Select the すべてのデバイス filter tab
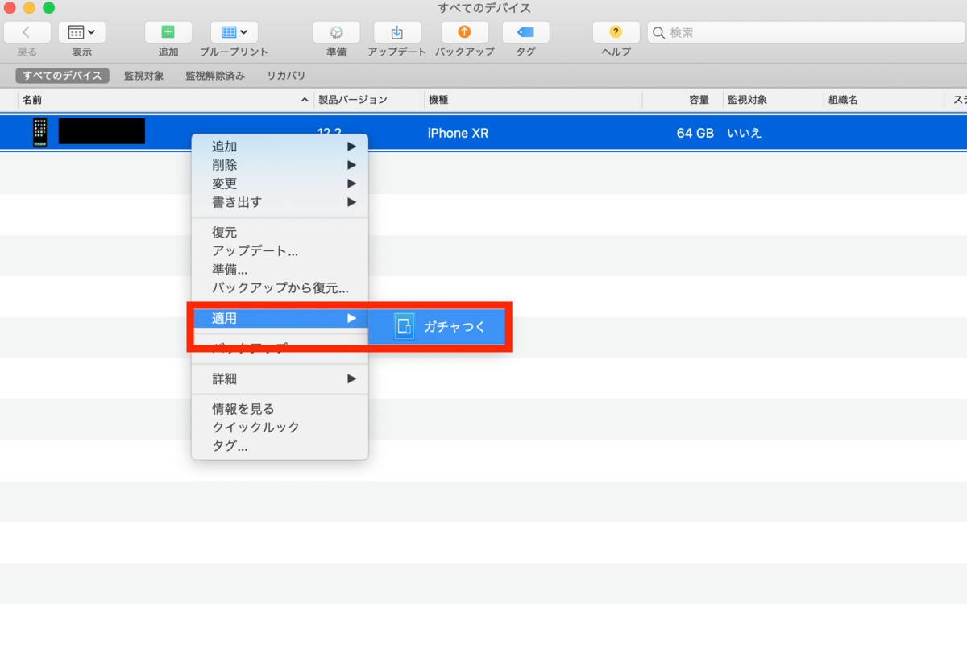The width and height of the screenshot is (967, 645). [x=62, y=76]
